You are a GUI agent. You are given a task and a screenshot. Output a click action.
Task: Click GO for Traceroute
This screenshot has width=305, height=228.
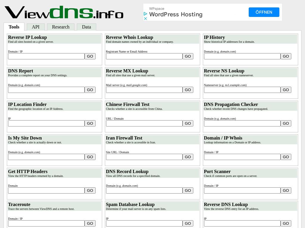(x=90, y=223)
